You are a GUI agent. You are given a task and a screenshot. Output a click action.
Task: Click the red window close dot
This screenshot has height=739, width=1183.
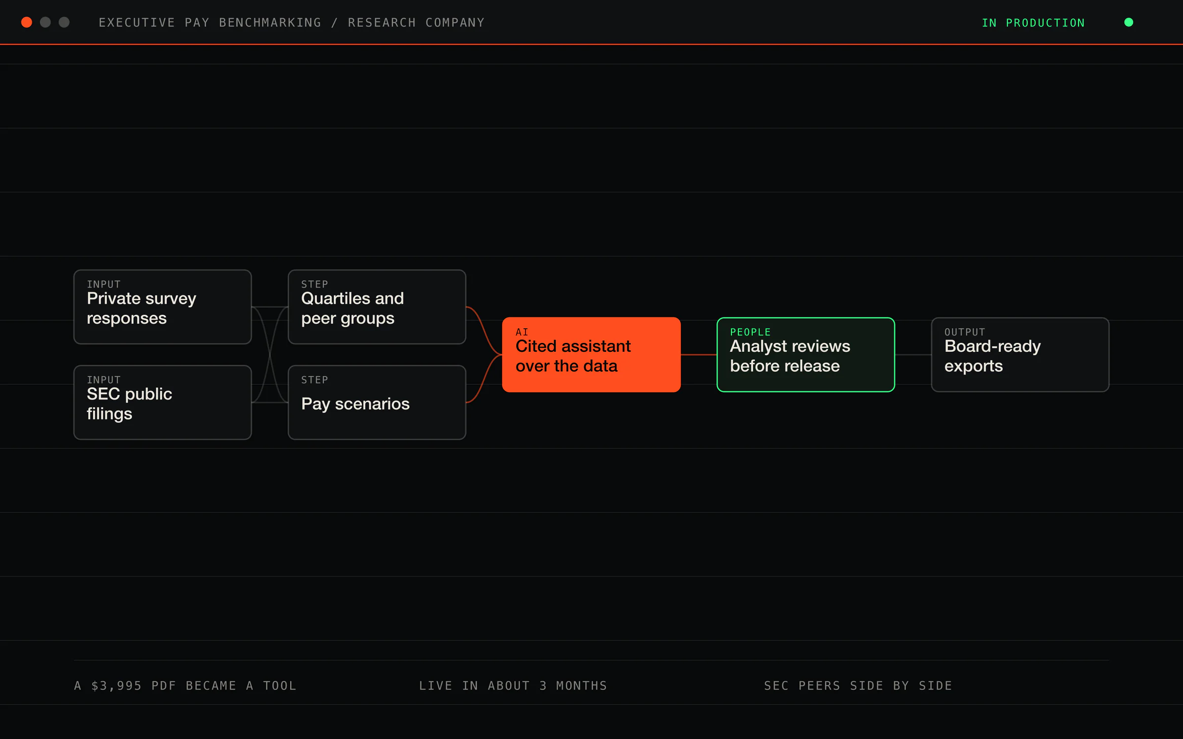27,22
